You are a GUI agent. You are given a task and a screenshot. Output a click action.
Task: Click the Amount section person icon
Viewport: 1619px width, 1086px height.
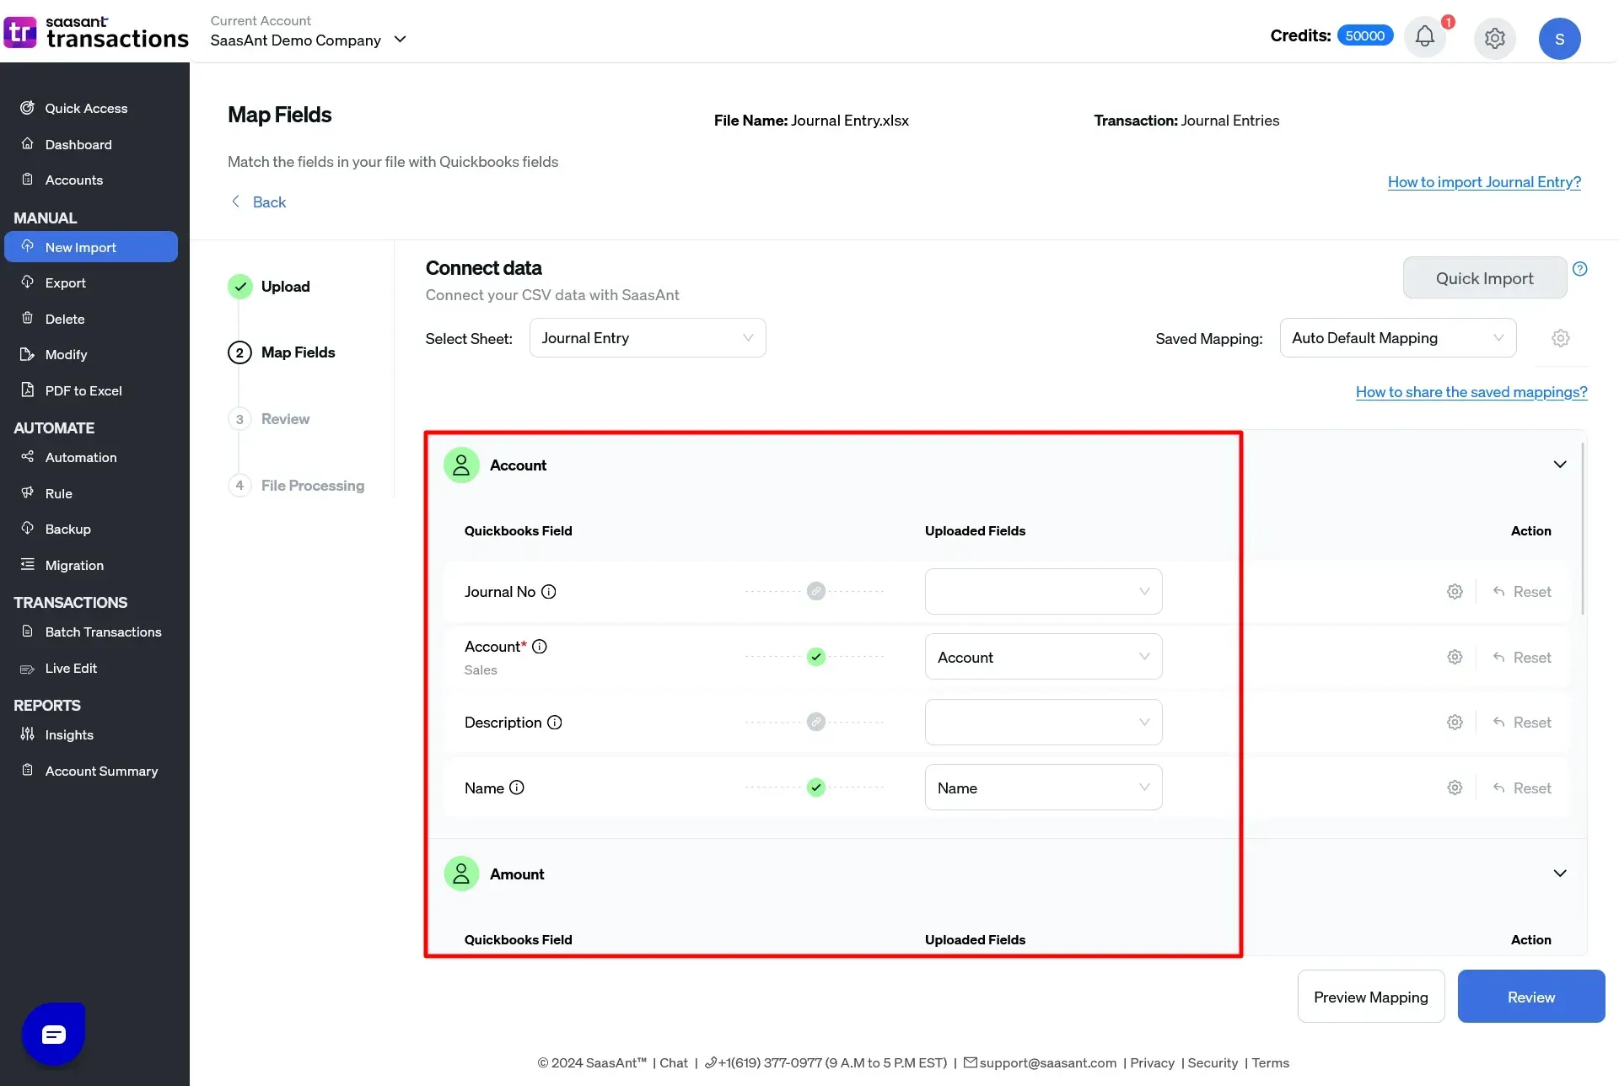[461, 874]
